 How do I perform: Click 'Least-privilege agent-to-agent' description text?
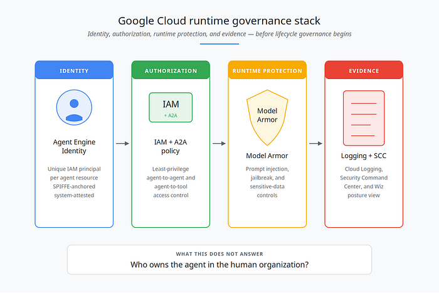click(171, 182)
